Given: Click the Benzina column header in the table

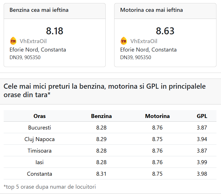Looking at the screenshot, I should [101, 116].
